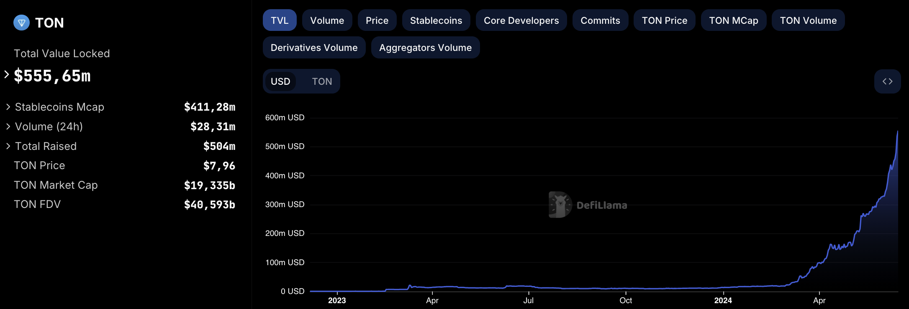
Task: Expand the Total Value Locked breakdown
Action: [7, 74]
